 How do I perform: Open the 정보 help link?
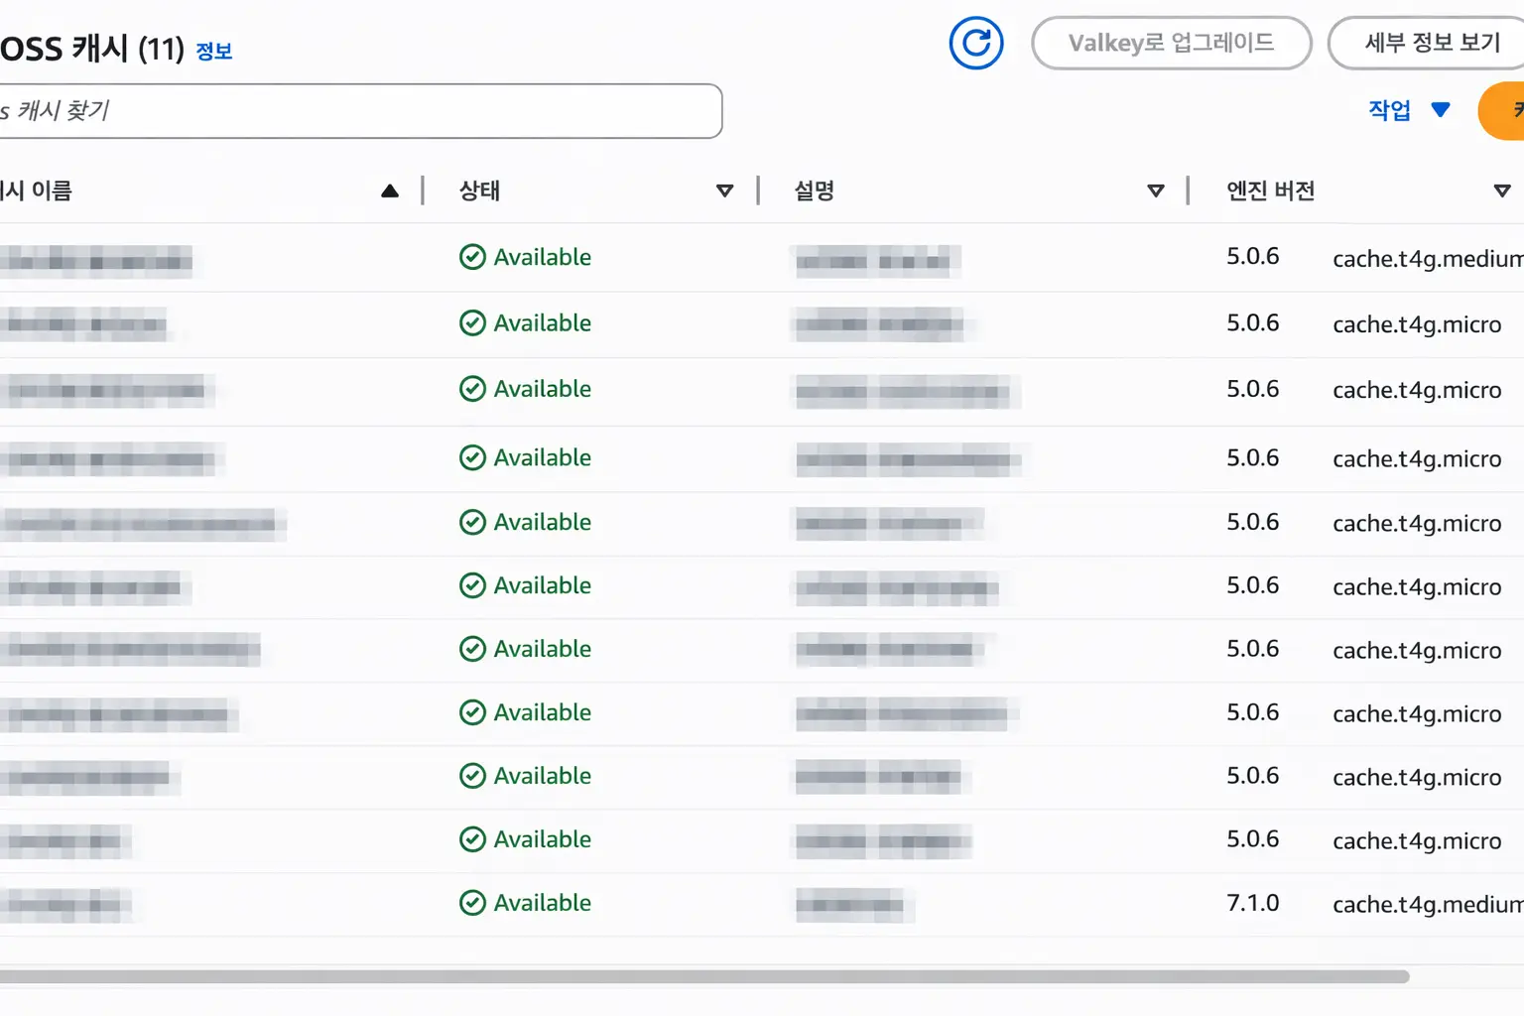click(213, 52)
